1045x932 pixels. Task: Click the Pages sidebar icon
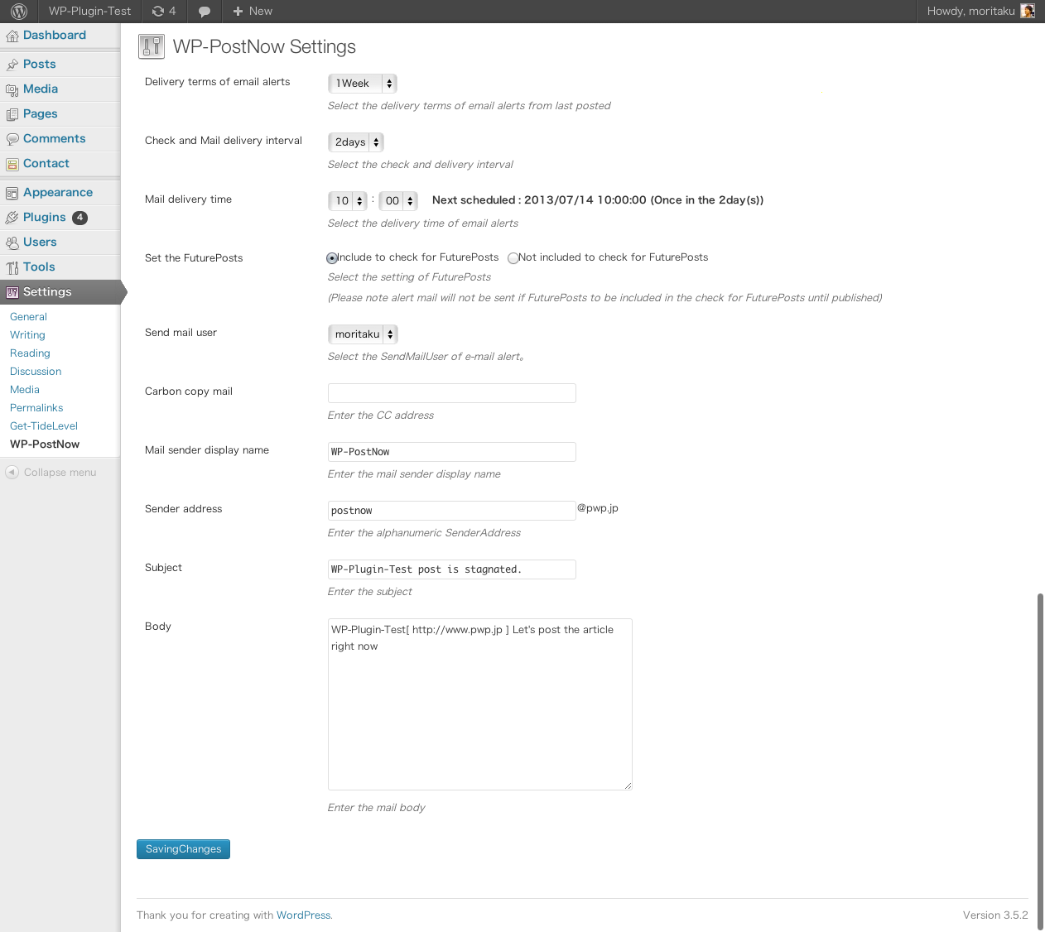point(12,114)
